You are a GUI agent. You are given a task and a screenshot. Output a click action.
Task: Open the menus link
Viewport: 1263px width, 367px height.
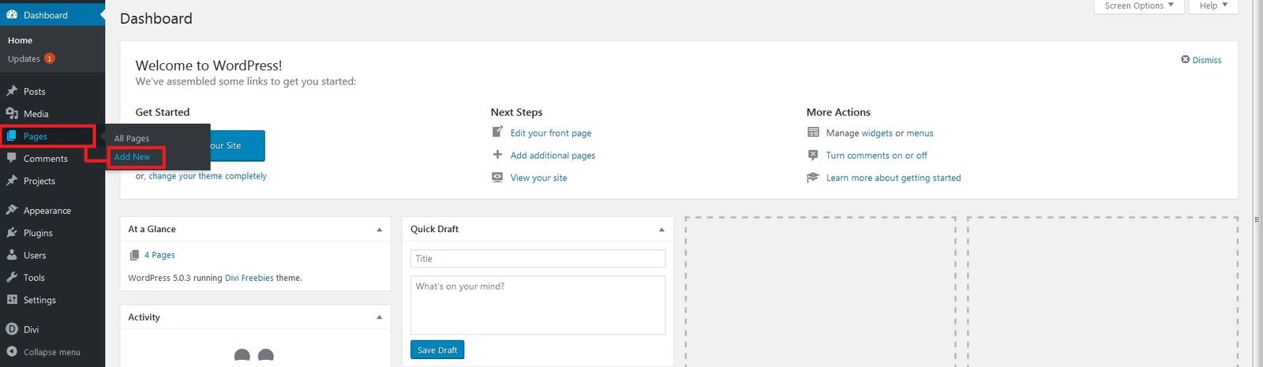920,133
